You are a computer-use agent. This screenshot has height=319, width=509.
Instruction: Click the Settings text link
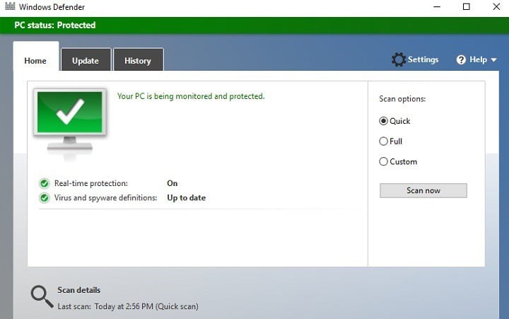(423, 59)
